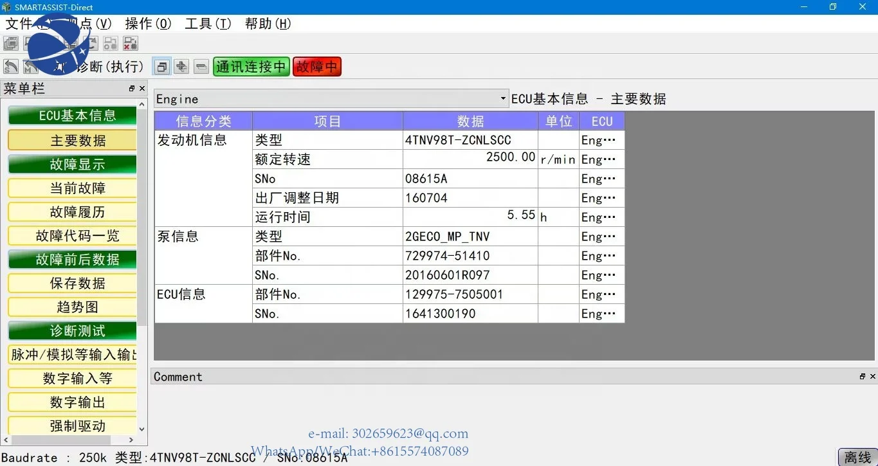Click the ECU column header

[x=602, y=121]
